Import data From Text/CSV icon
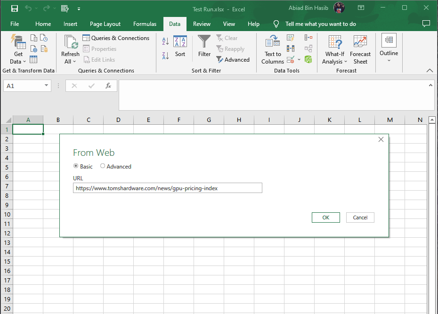Viewport: 438px width, 314px height. click(33, 38)
